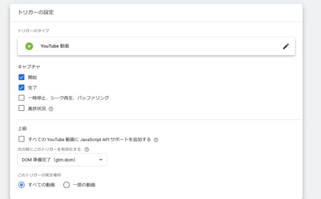This screenshot has width=321, height=199.
Task: Enable 一時停止、シーク再生、バッファリング checkbox
Action: [x=22, y=98]
